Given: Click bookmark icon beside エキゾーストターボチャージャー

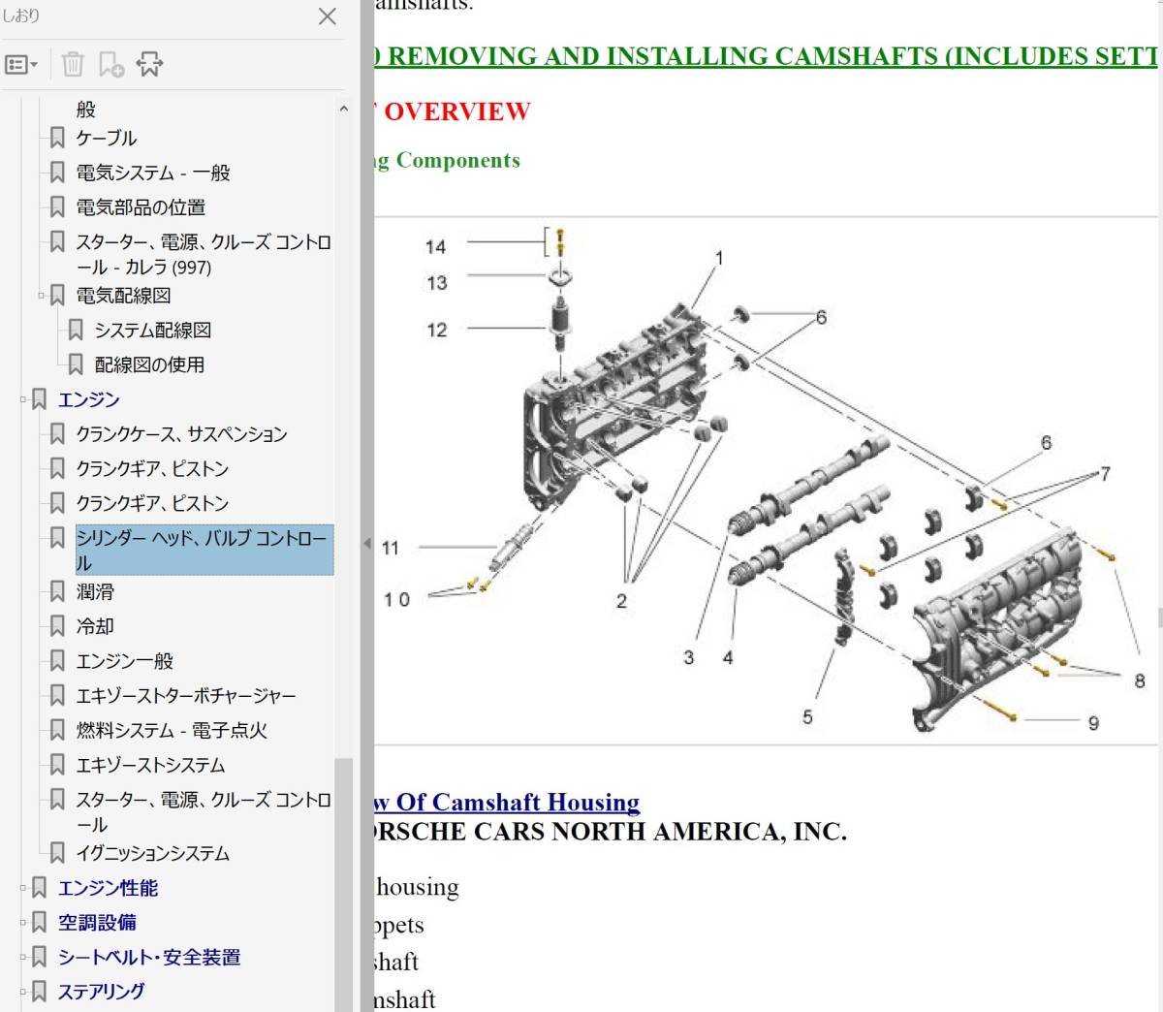Looking at the screenshot, I should [x=57, y=696].
